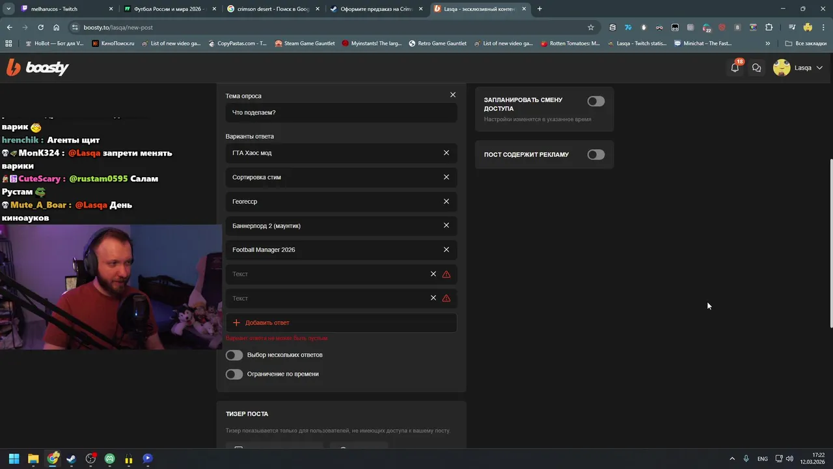Open the media controls toolbar icon

[792, 27]
